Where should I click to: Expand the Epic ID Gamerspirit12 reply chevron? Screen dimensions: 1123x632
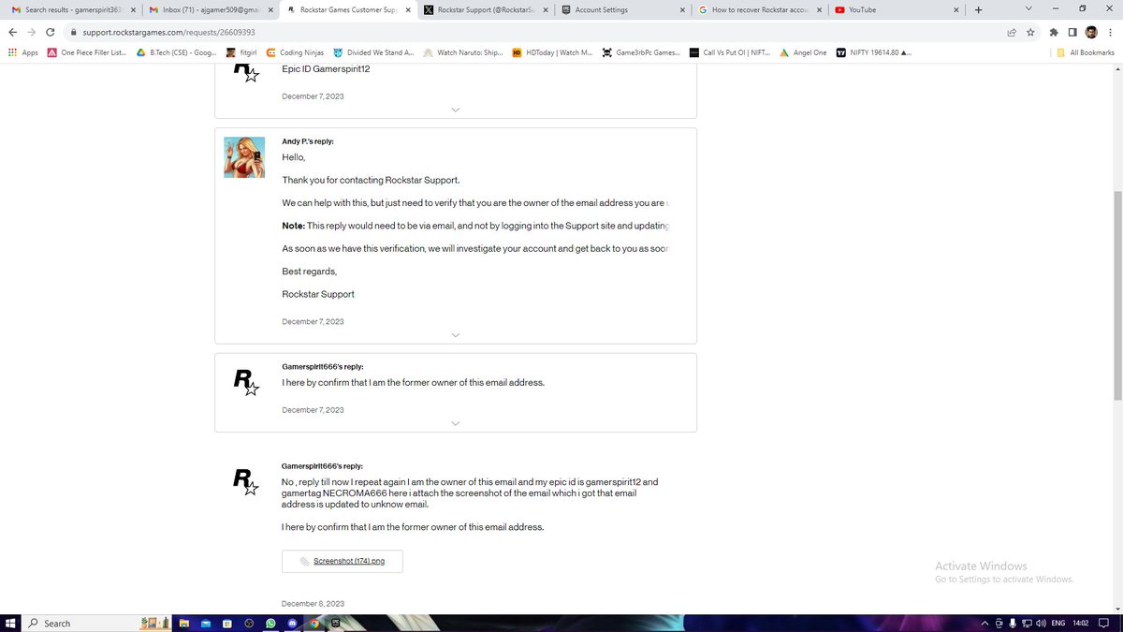[x=456, y=110]
